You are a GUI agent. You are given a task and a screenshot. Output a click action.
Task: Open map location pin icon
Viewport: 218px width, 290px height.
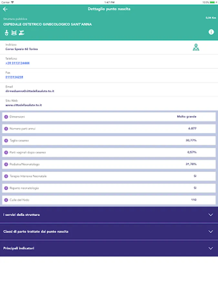coord(196,47)
